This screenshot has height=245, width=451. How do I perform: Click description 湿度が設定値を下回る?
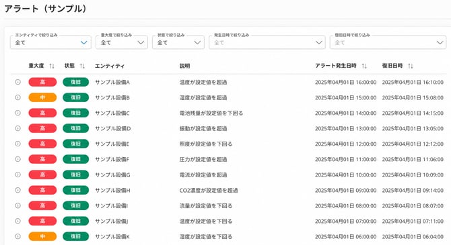pyautogui.click(x=206, y=237)
